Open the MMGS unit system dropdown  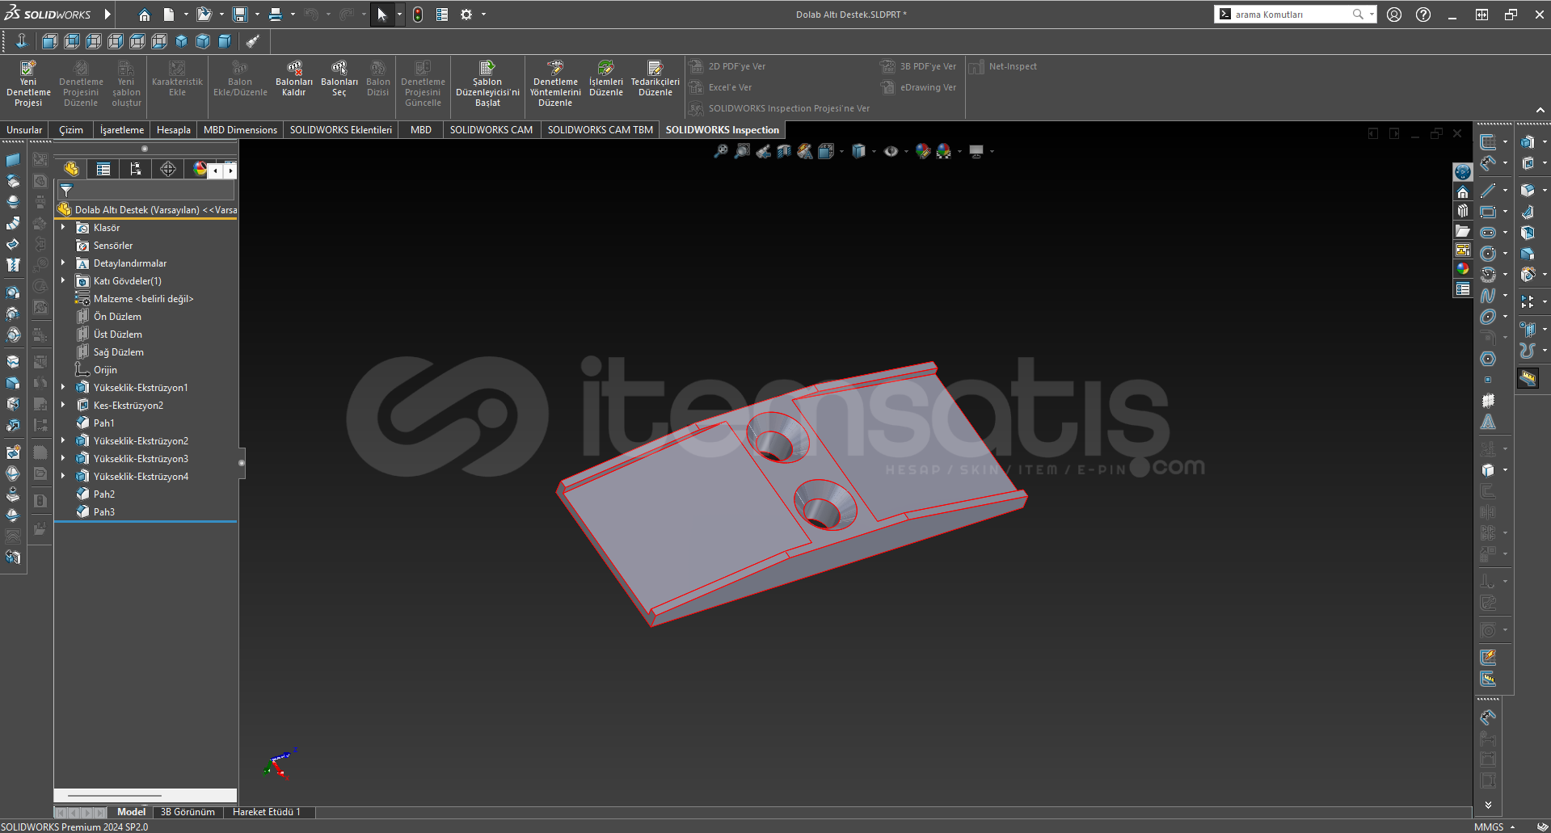(x=1494, y=827)
